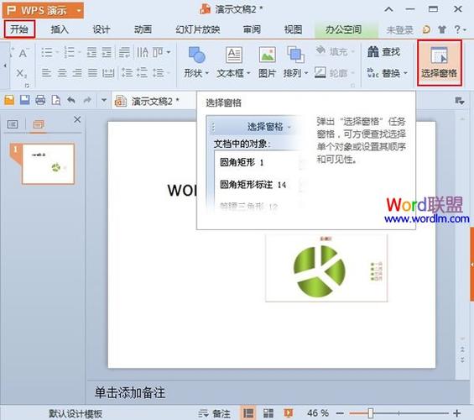Image resolution: width=474 pixels, height=420 pixels.
Task: Expand the 排列 arrange dropdown arrow
Action: (x=306, y=73)
